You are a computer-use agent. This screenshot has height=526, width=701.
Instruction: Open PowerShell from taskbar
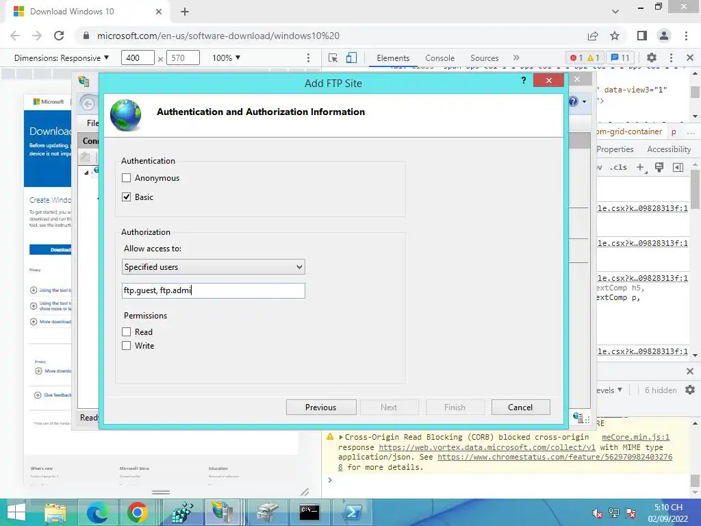352,512
